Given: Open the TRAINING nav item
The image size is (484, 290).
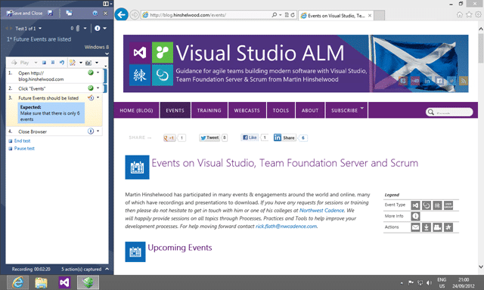Looking at the screenshot, I should (209, 110).
